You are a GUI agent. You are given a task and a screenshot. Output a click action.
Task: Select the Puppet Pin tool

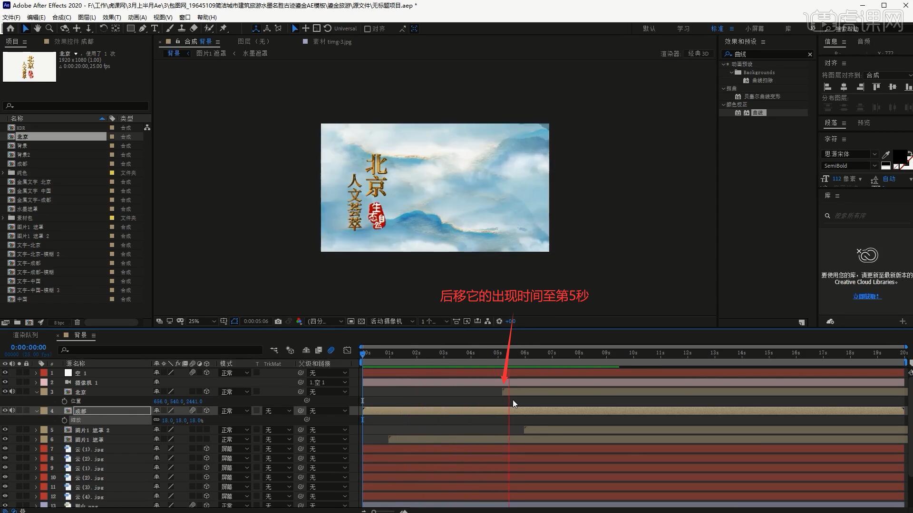223,28
